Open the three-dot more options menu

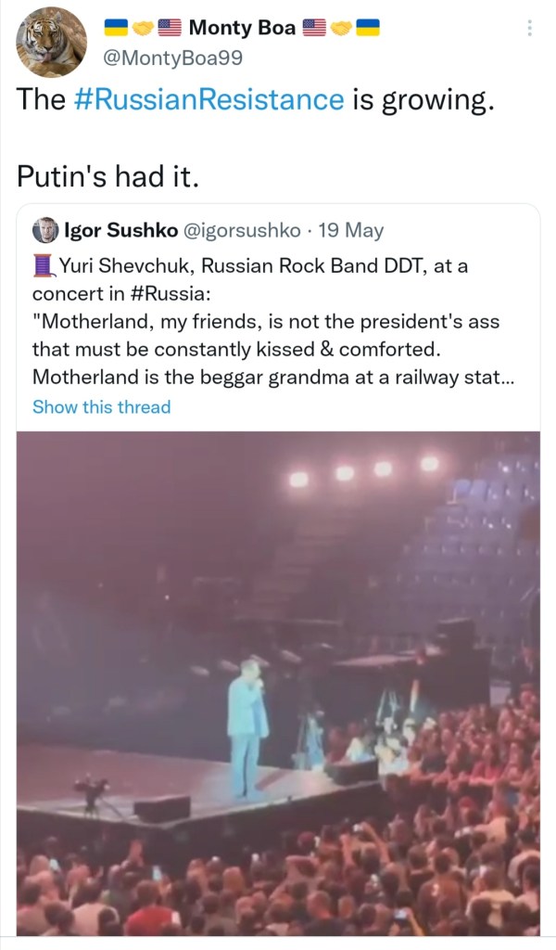[529, 28]
